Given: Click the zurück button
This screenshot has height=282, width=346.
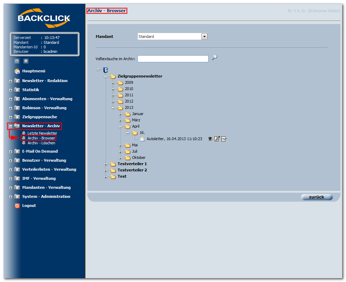Looking at the screenshot, I should point(317,197).
